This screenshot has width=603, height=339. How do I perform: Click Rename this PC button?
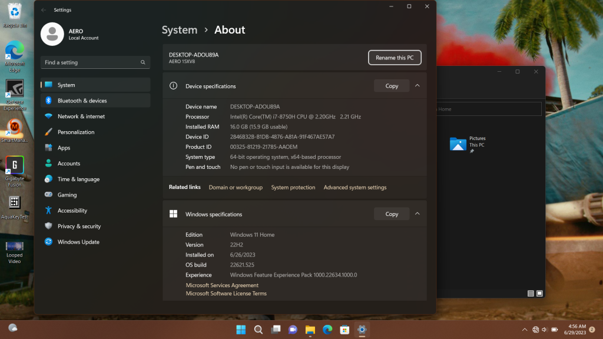click(395, 58)
